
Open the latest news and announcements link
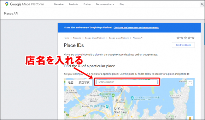click(x=136, y=27)
